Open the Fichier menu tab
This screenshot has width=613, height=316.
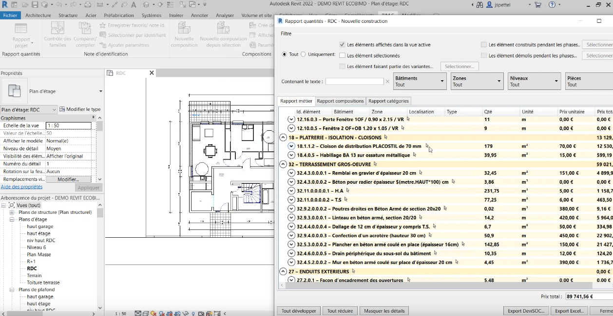tap(10, 15)
